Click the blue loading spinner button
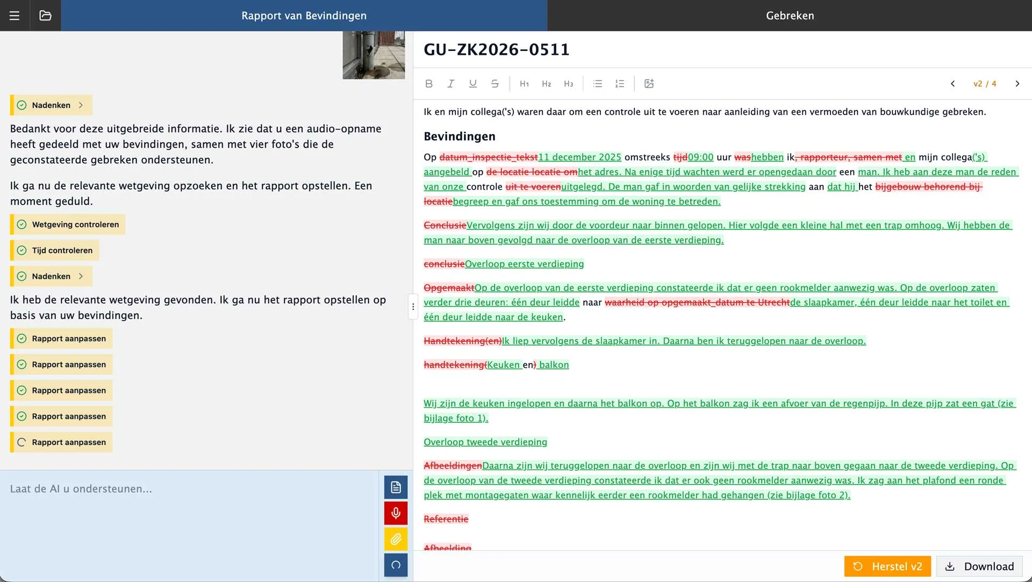The image size is (1032, 582). pos(396,565)
